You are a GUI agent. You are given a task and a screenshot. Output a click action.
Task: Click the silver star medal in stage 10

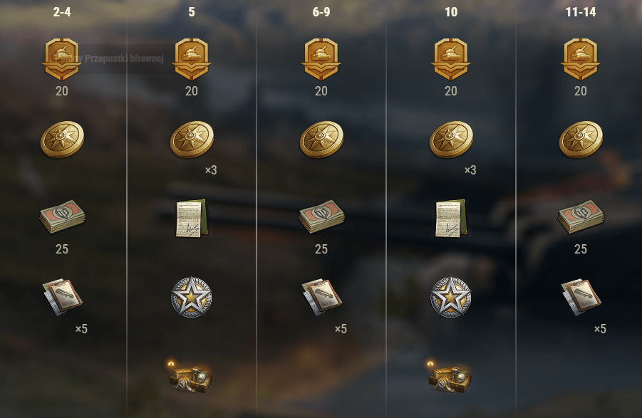450,298
